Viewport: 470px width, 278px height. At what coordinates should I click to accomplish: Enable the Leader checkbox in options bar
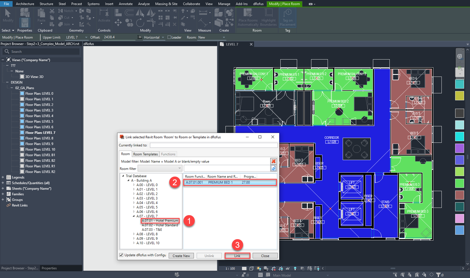pyautogui.click(x=169, y=37)
